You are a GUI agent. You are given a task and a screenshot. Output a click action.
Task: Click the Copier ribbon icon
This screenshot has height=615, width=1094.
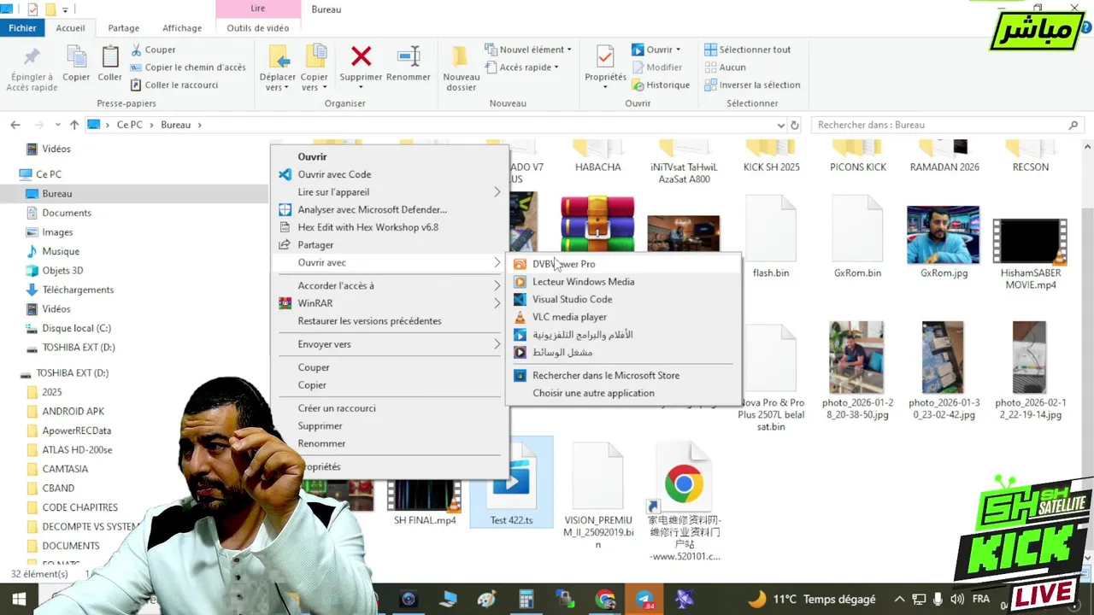coord(76,65)
